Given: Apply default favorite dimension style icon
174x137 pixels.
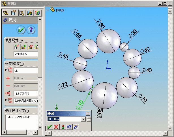Looking at the screenshot, I should coord(17,47).
